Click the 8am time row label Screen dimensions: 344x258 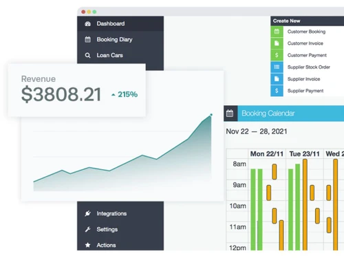(x=239, y=164)
